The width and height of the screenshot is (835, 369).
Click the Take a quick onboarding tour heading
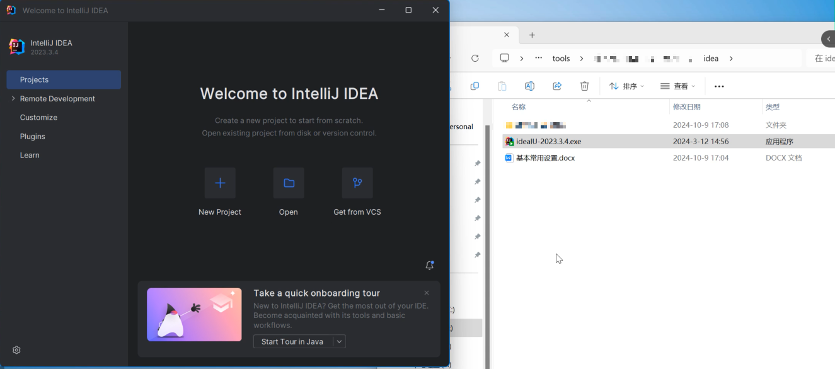pyautogui.click(x=316, y=293)
